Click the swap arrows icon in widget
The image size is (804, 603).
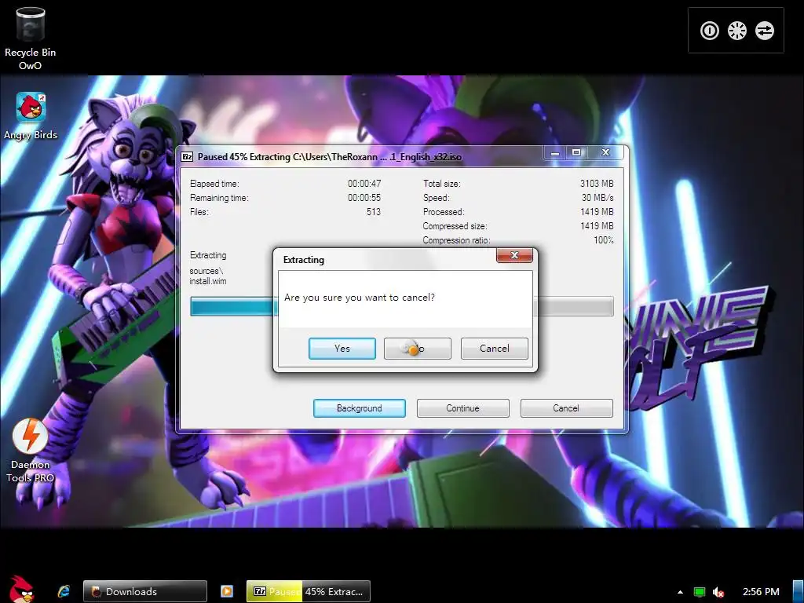point(764,31)
